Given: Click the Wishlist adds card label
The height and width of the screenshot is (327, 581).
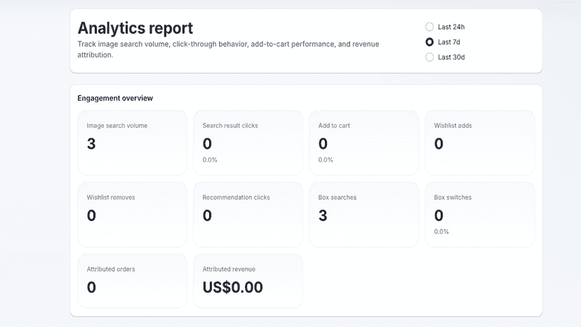Looking at the screenshot, I should (x=453, y=126).
